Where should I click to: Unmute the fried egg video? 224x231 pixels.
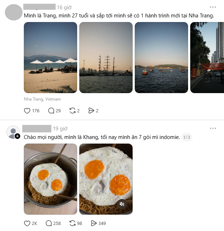click(122, 204)
